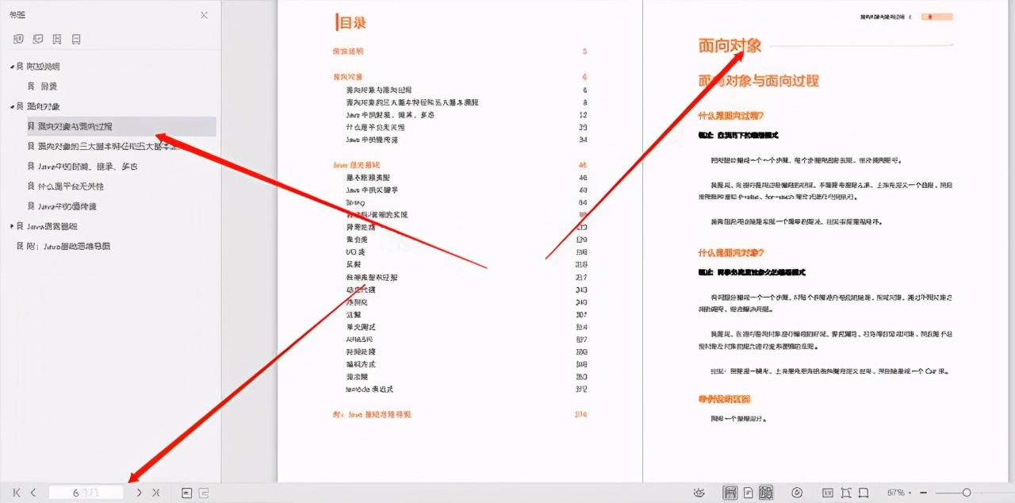Open the 67% zoom level dropdown
1015x503 pixels.
click(x=899, y=493)
